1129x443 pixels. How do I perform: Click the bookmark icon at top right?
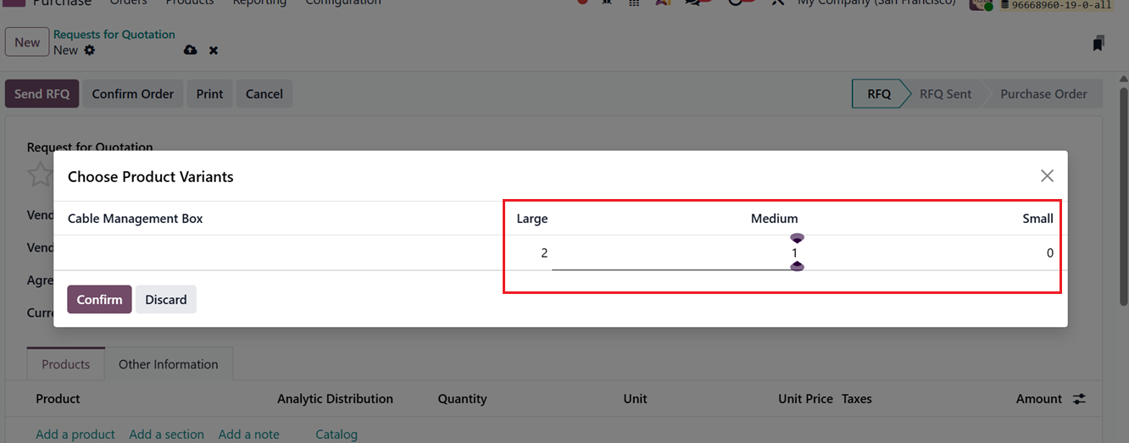click(x=1098, y=43)
